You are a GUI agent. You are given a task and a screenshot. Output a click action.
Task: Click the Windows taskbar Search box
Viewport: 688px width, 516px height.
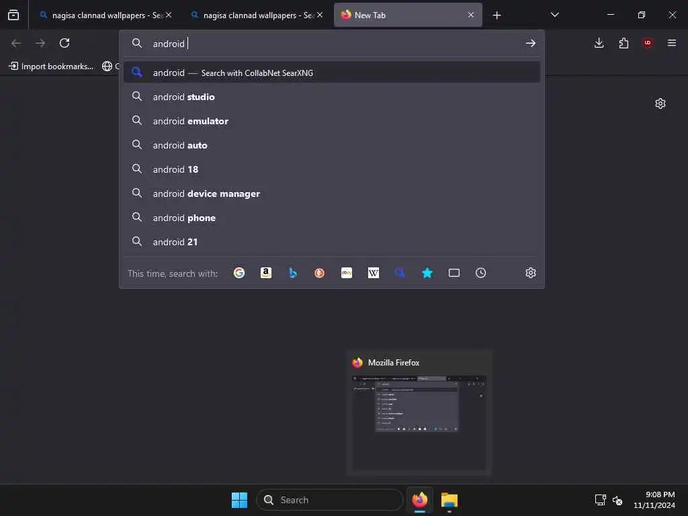pos(329,500)
